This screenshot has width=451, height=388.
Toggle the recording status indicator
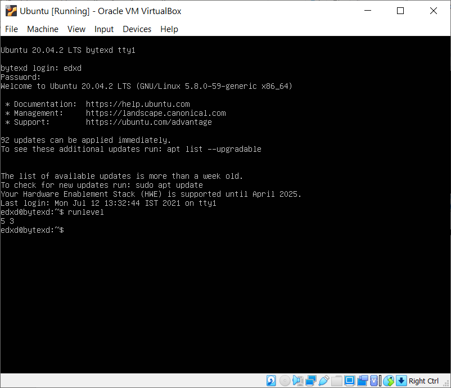click(363, 381)
